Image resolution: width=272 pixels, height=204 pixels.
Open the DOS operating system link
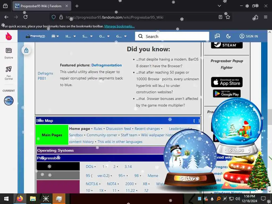[x=90, y=167]
